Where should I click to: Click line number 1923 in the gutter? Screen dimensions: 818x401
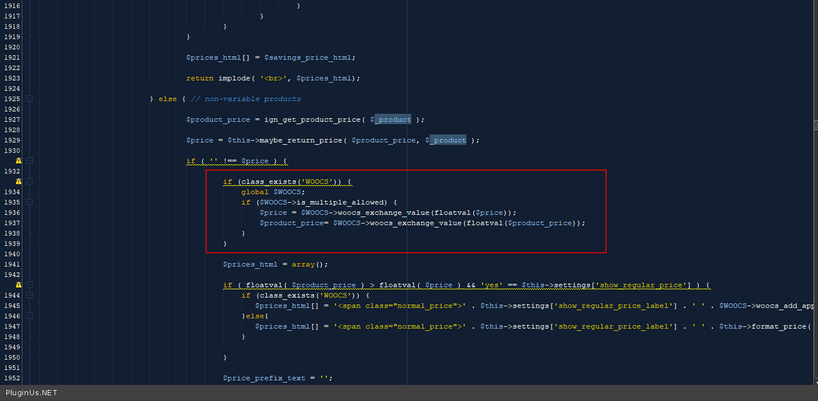12,78
